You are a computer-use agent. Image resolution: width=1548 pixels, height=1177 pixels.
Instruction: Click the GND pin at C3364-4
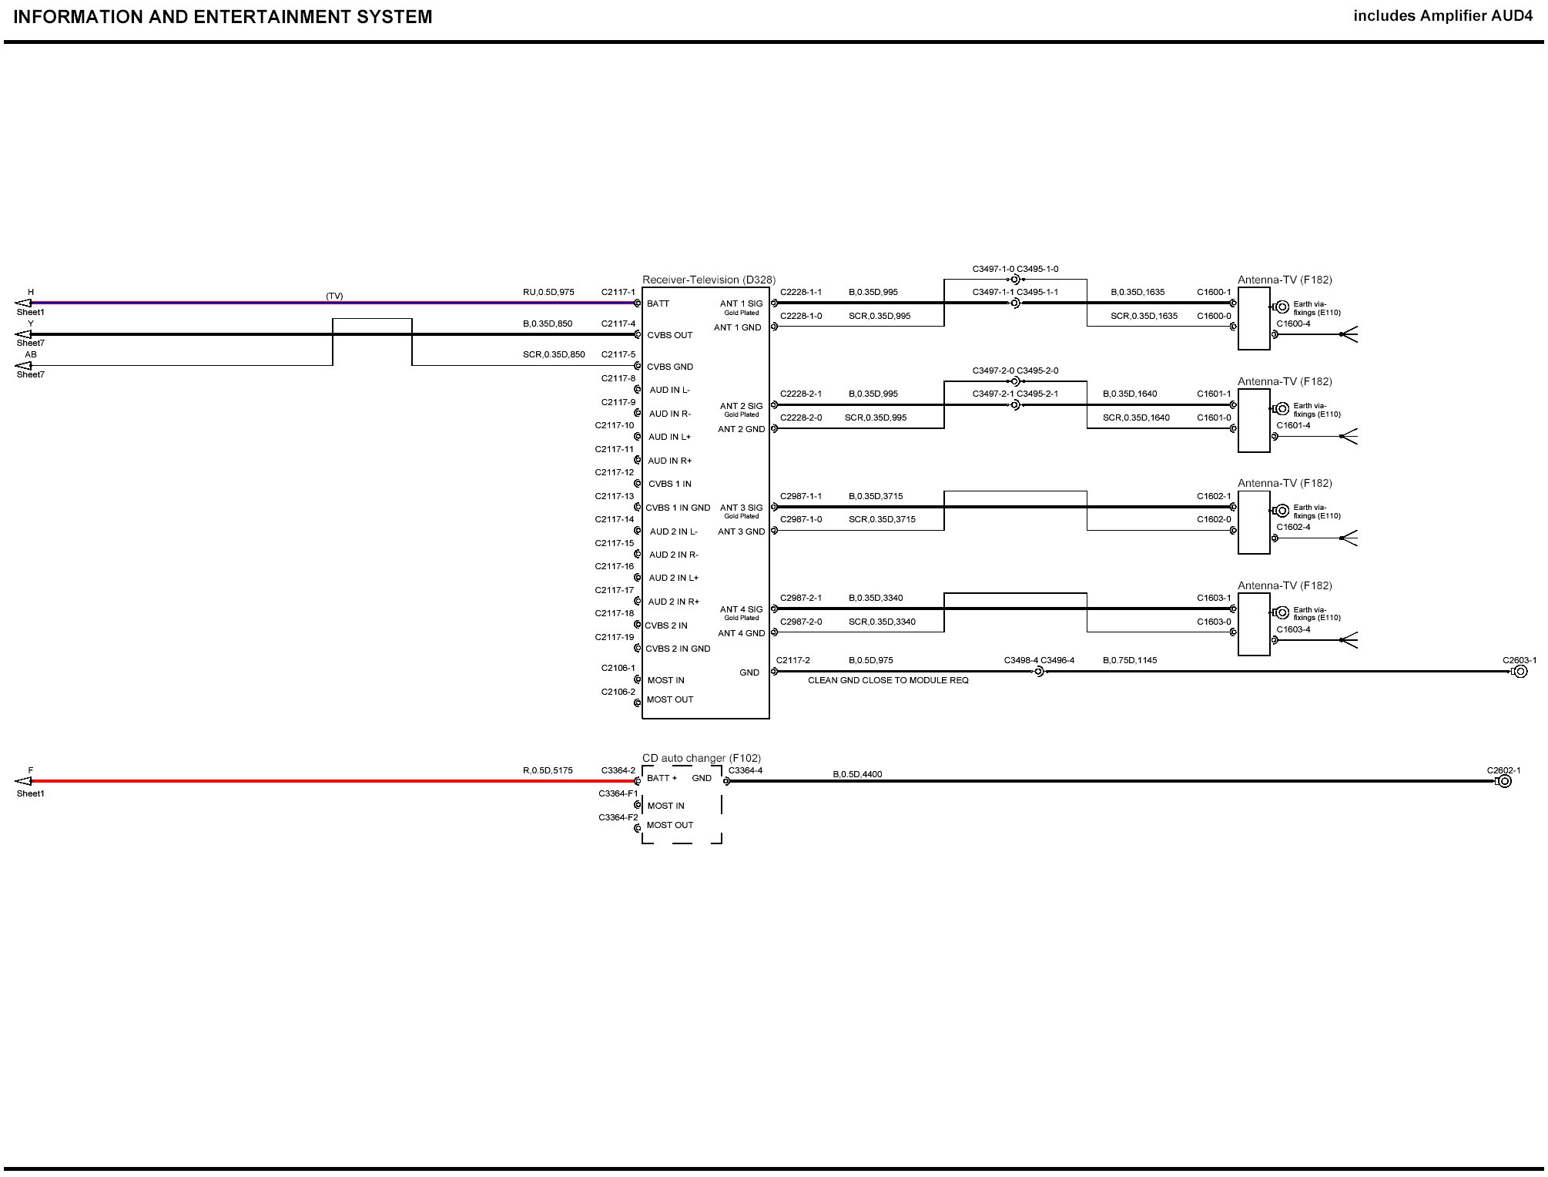pyautogui.click(x=726, y=781)
